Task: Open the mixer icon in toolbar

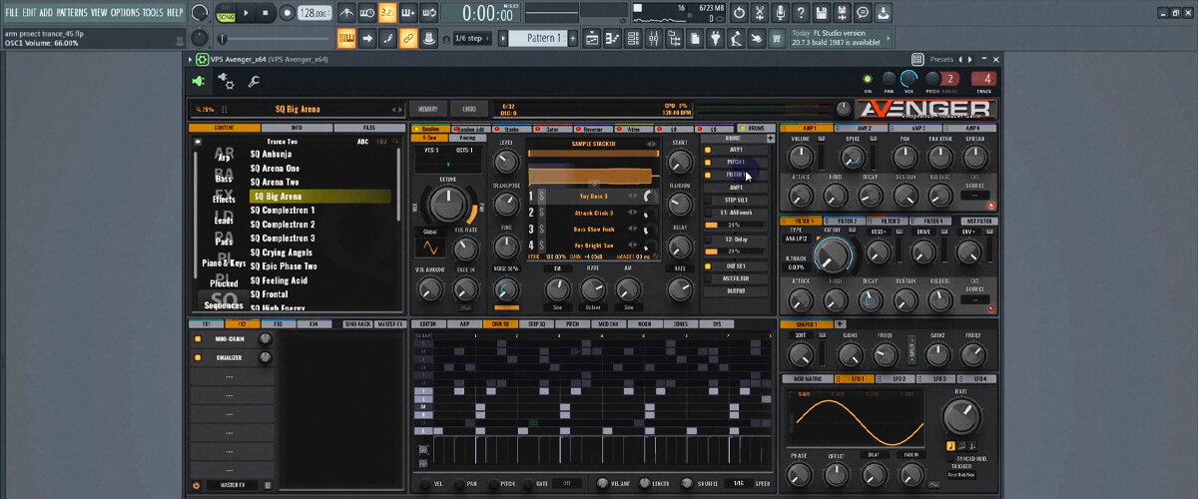Action: point(654,38)
